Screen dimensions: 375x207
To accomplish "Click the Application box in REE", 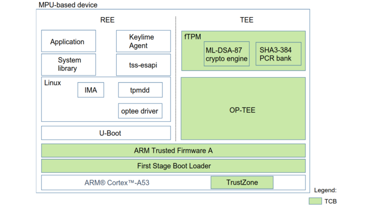I will (x=68, y=41).
